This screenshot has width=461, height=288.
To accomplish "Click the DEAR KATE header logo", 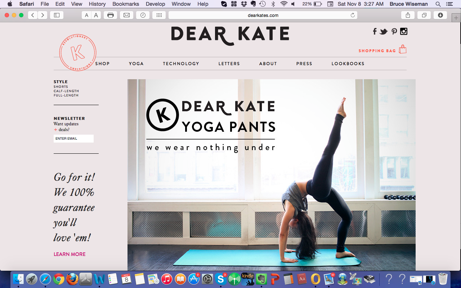I will pos(230,35).
